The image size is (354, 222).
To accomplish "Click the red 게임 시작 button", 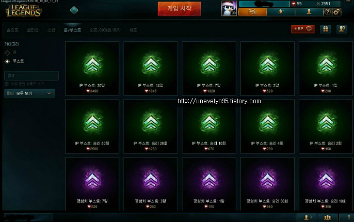I will click(x=179, y=9).
